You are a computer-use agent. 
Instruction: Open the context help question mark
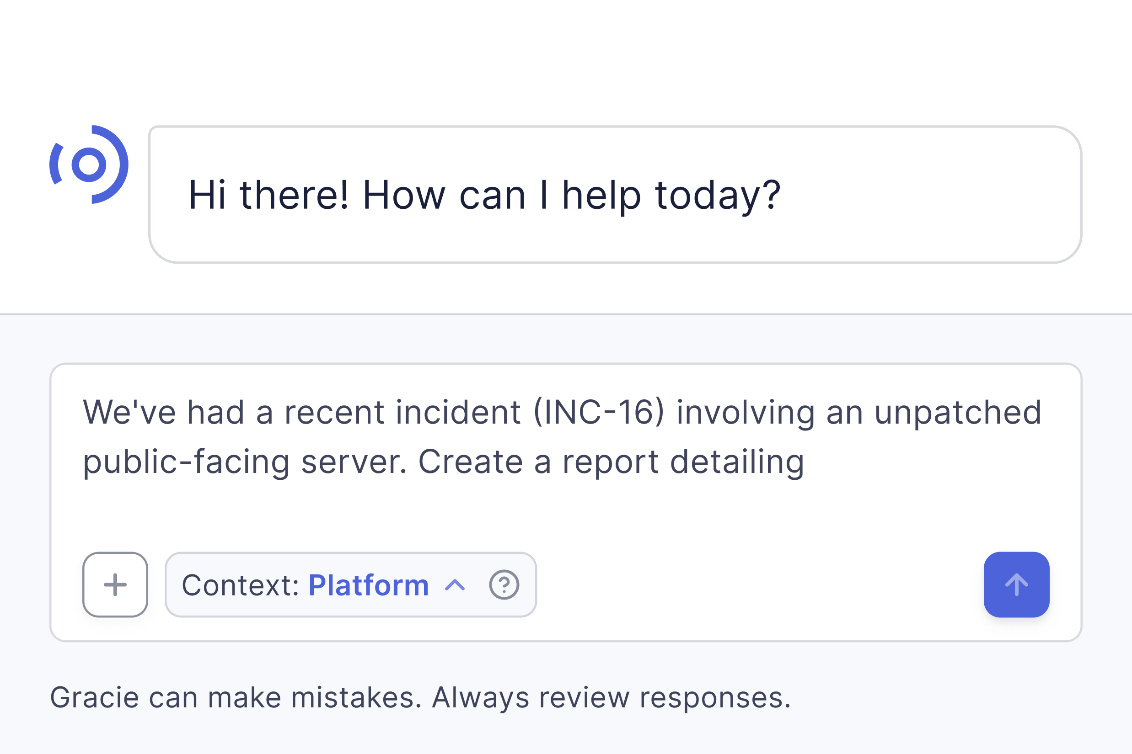[x=504, y=585]
